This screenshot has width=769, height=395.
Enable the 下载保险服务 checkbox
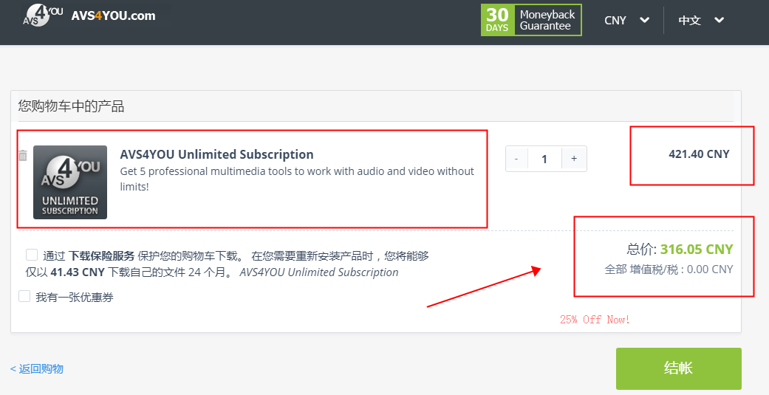click(x=31, y=254)
